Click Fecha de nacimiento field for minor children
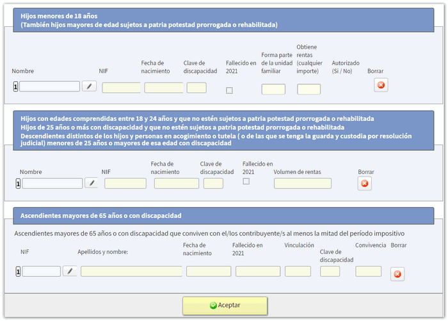The image size is (448, 321). pyautogui.click(x=163, y=88)
